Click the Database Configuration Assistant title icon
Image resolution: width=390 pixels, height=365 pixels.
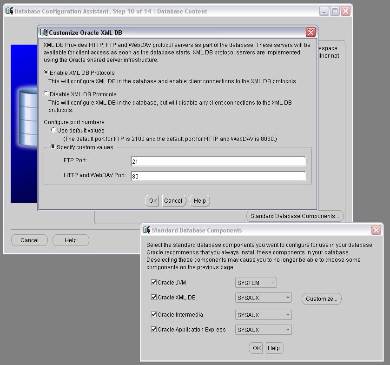click(x=9, y=11)
